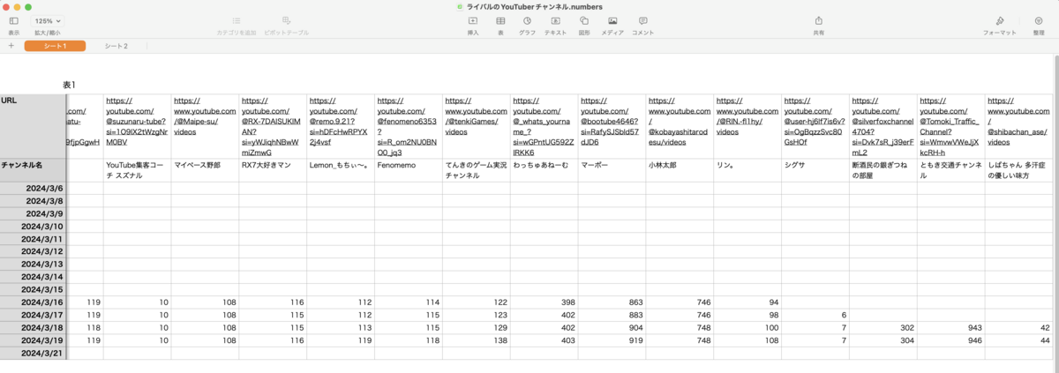Select the 2024/3/19 date row header
Viewport: 1059px width, 373px height.
pos(33,340)
